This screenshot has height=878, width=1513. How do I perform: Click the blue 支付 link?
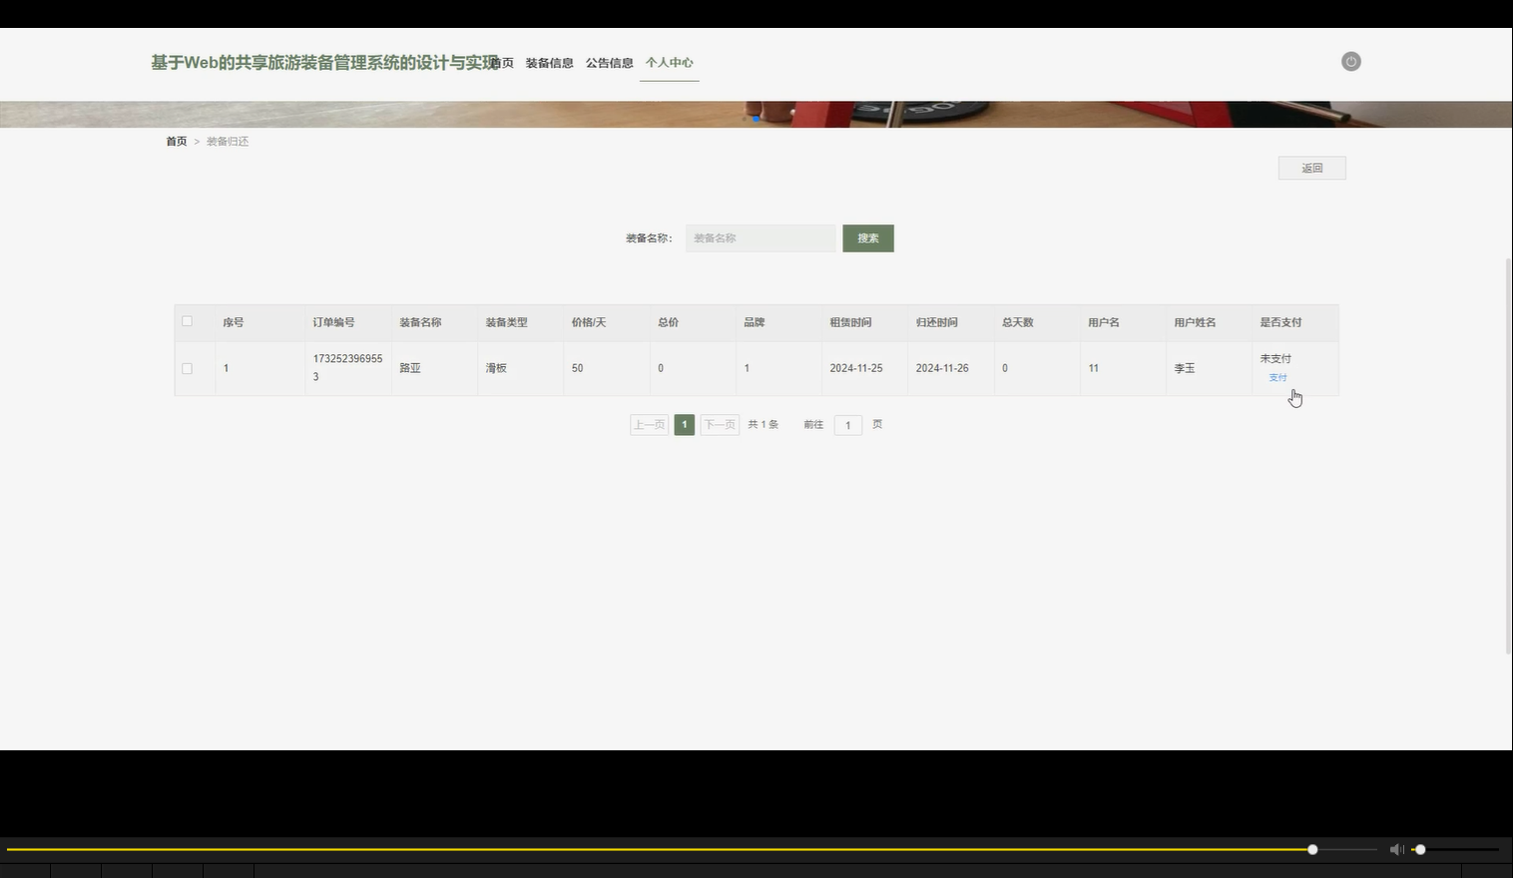[x=1277, y=377]
